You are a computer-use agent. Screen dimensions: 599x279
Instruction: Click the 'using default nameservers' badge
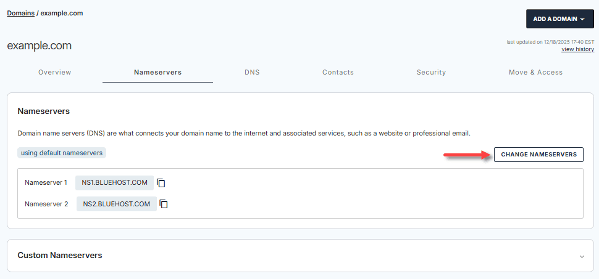[x=62, y=152]
